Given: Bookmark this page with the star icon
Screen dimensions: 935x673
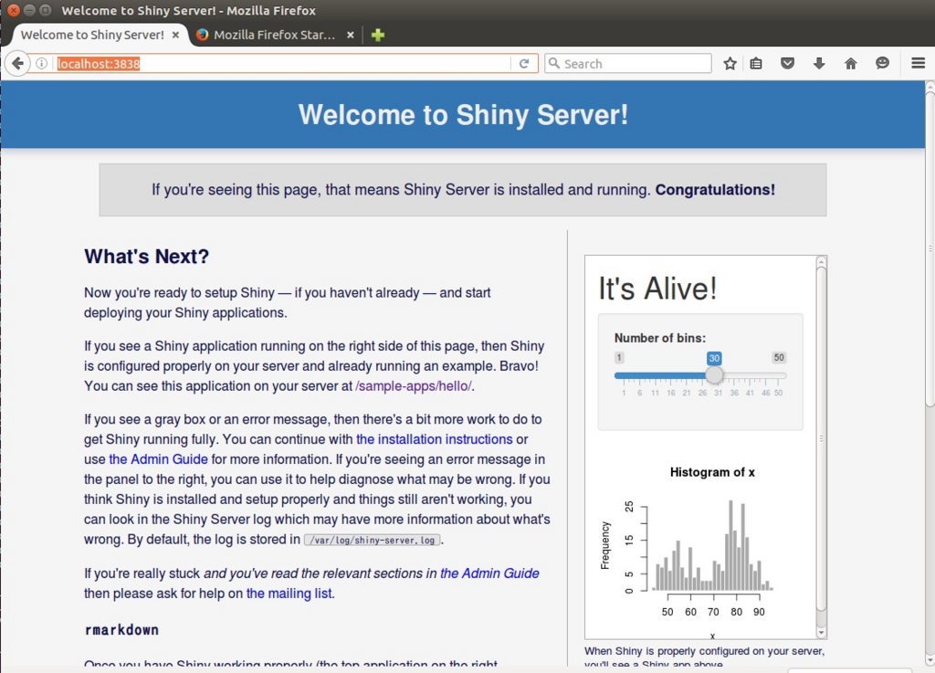Looking at the screenshot, I should pos(730,63).
